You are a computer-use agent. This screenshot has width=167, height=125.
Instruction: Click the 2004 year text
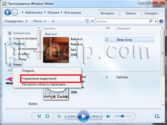pos(74,55)
